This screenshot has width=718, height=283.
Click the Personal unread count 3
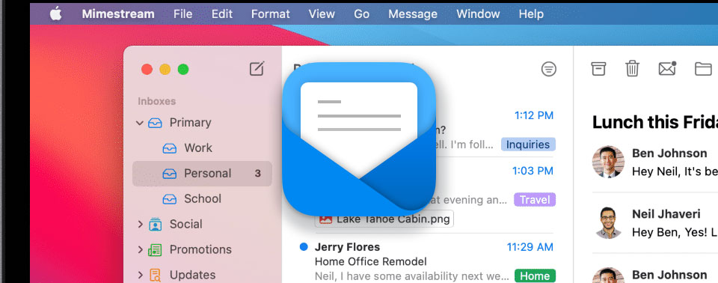258,174
